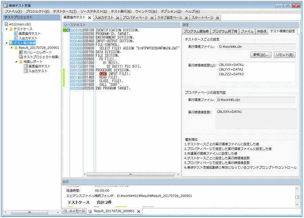304x218 pixels.
Task: Click the source text scrollbar left arrow
Action: click(84, 174)
